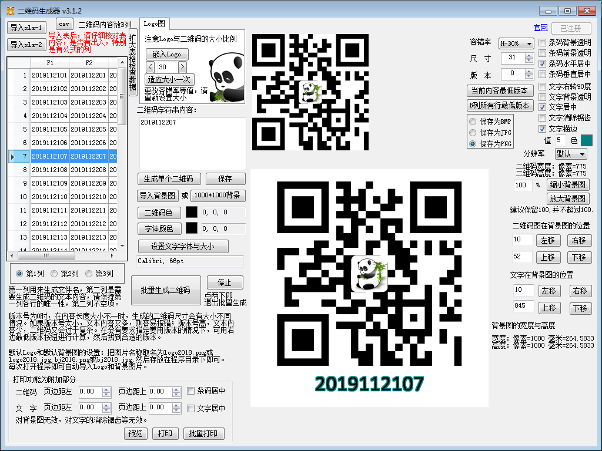This screenshot has width=602, height=451.
Task: Click the table's horizontal scroll left arrow
Action: (12, 255)
